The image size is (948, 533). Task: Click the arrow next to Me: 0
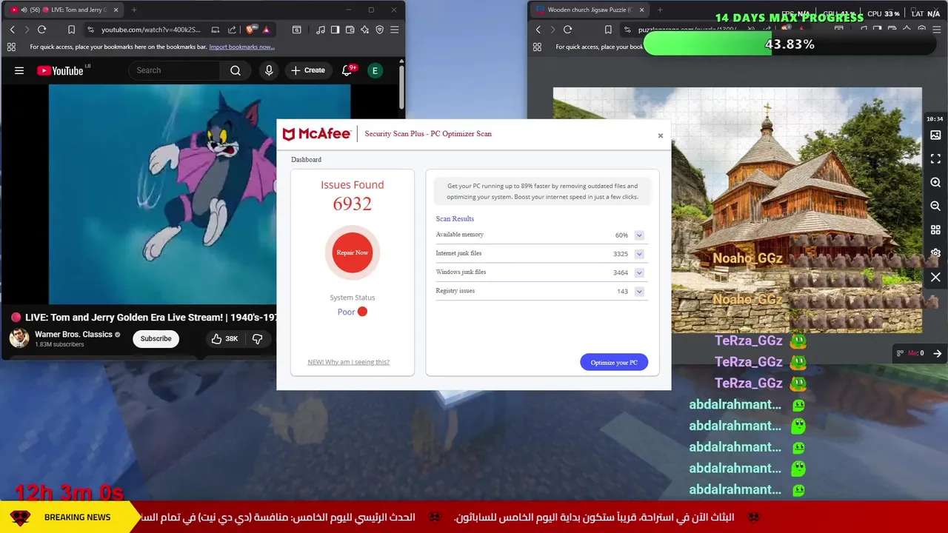click(937, 353)
